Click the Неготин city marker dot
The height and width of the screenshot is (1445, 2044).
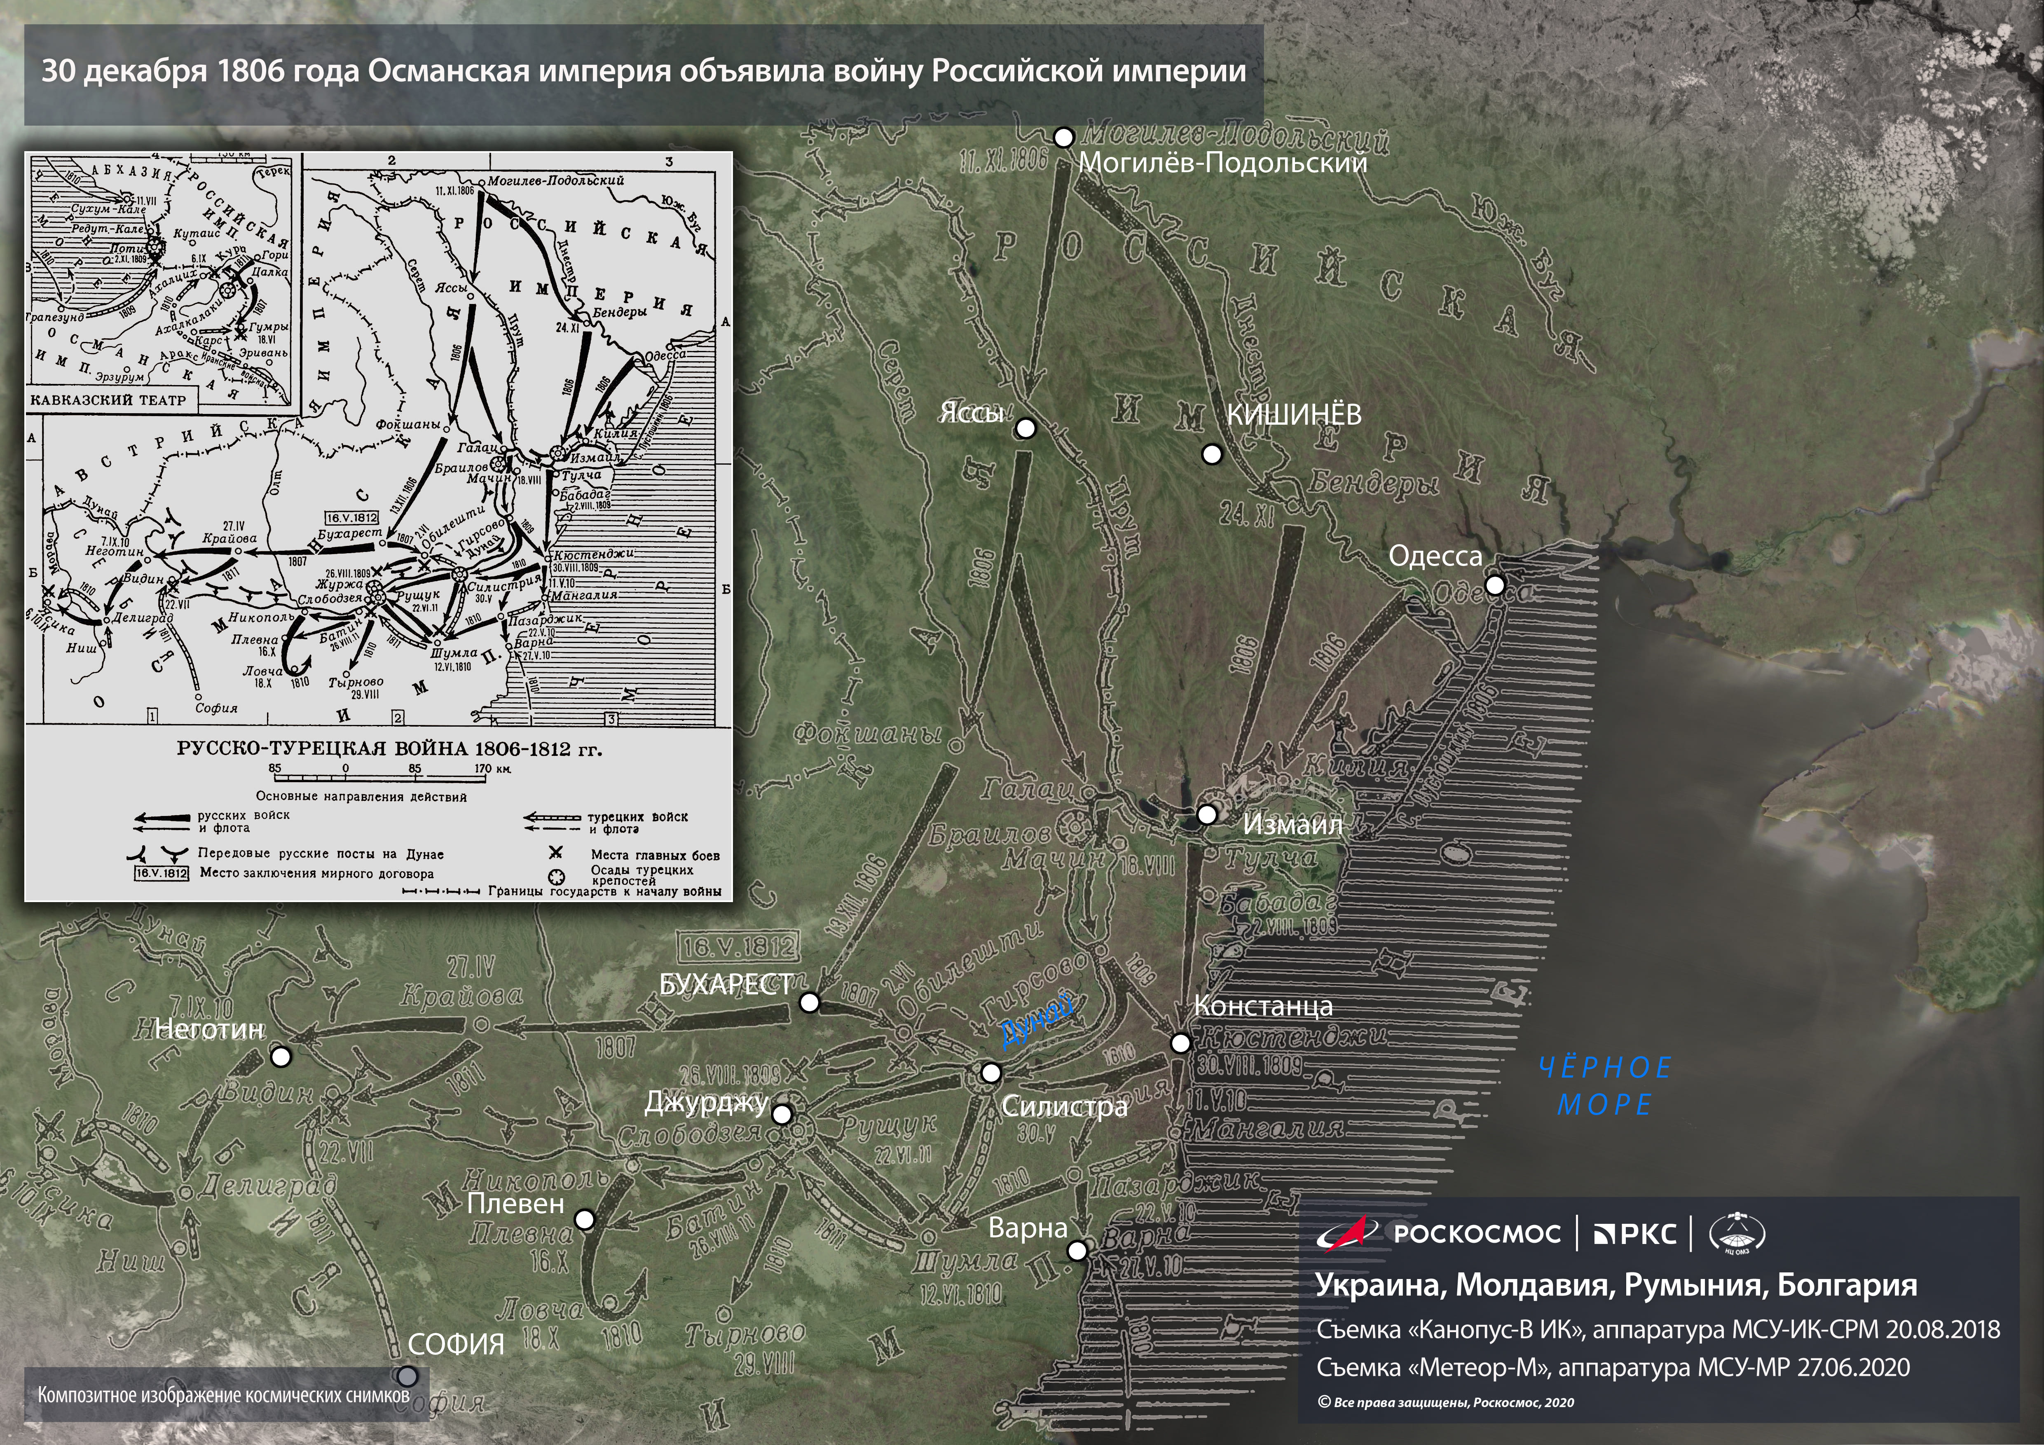[x=281, y=1056]
